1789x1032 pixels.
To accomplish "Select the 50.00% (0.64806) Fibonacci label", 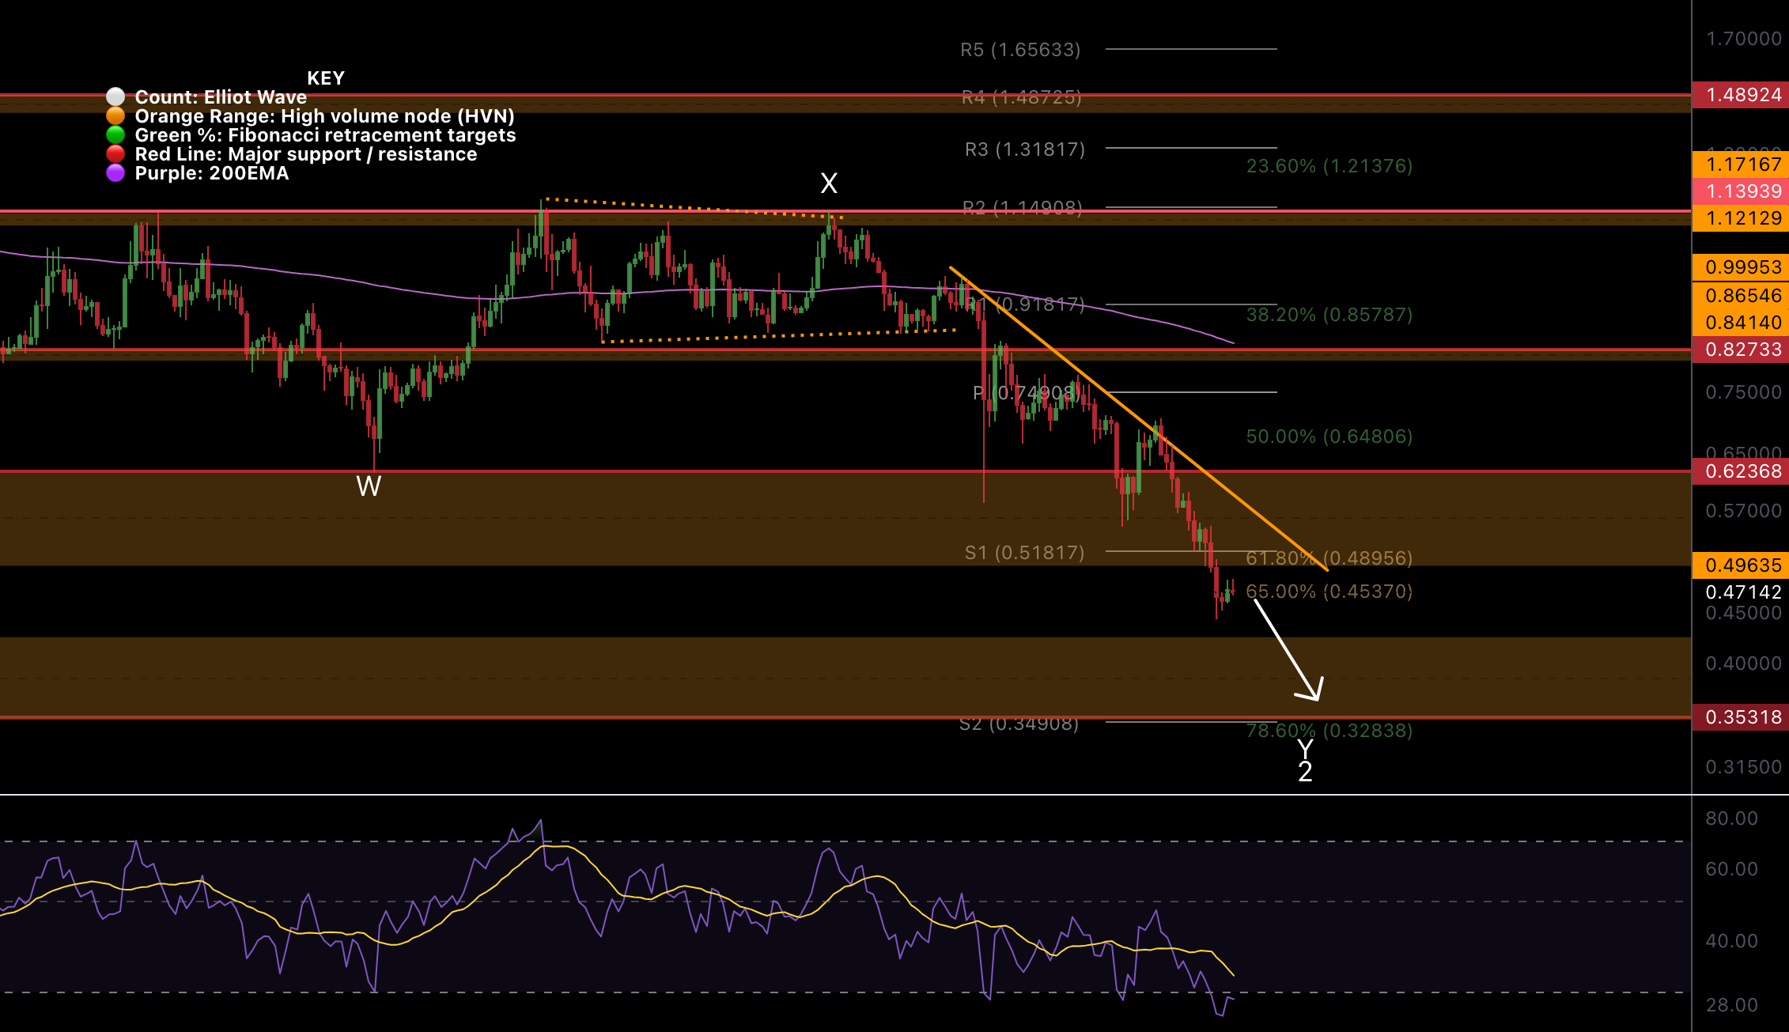I will pyautogui.click(x=1329, y=437).
